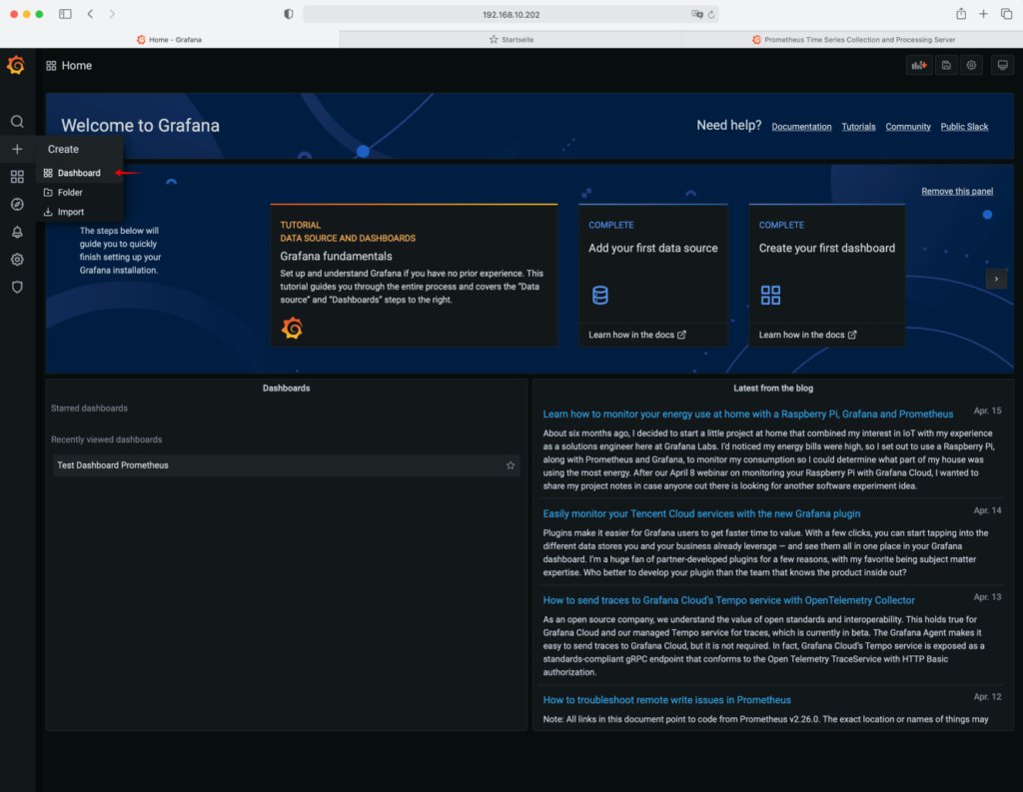Open the Tencent Cloud Grafana plugin blog post
Viewport: 1023px width, 792px height.
click(x=701, y=513)
